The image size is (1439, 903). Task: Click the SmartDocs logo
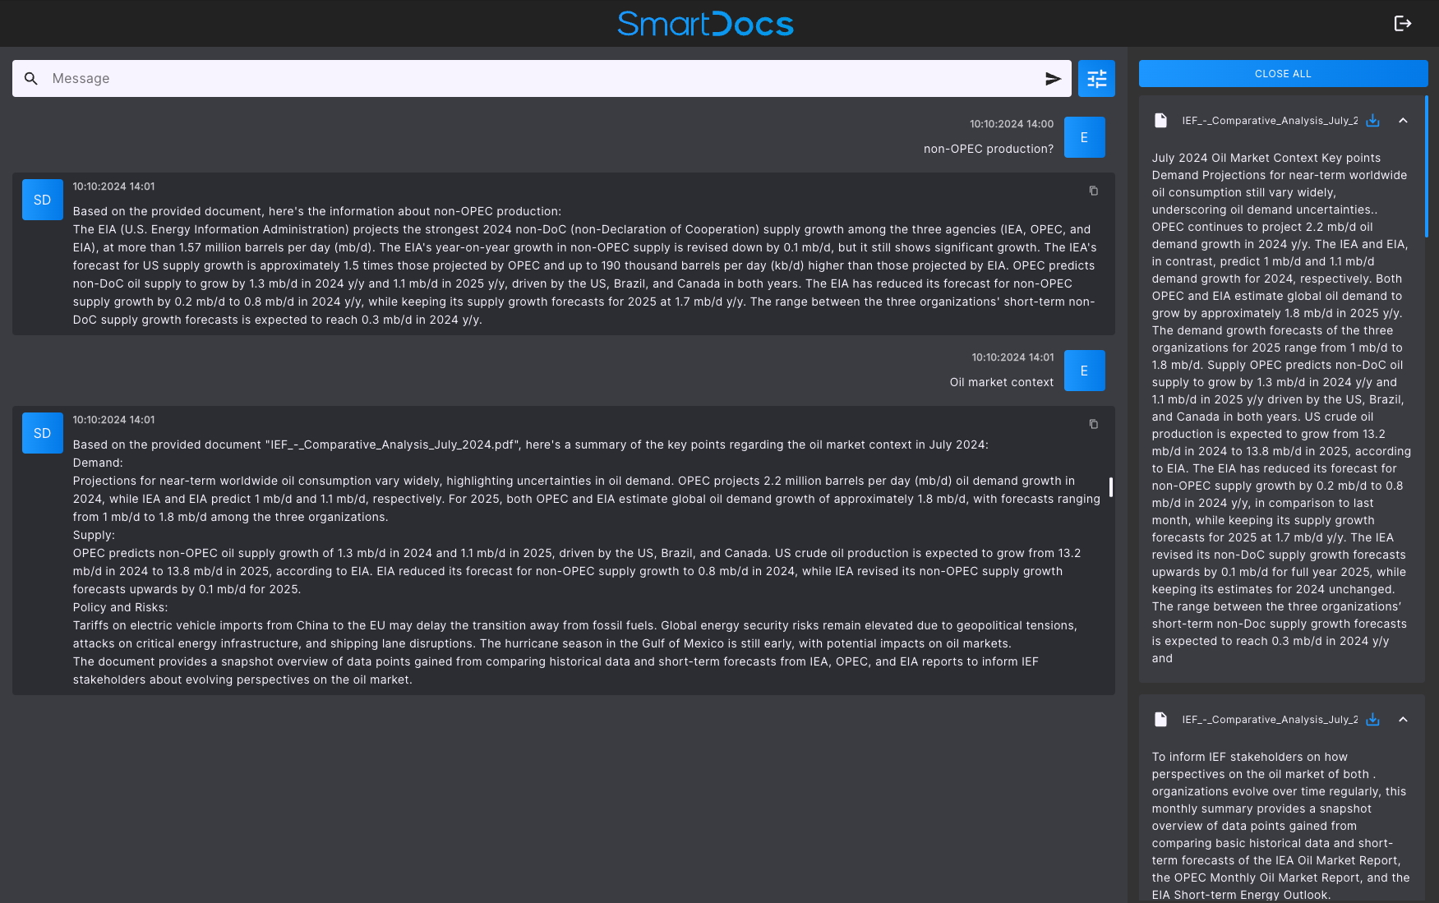pyautogui.click(x=705, y=24)
